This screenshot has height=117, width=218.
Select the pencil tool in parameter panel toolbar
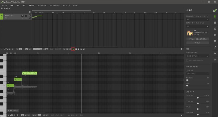26,115
